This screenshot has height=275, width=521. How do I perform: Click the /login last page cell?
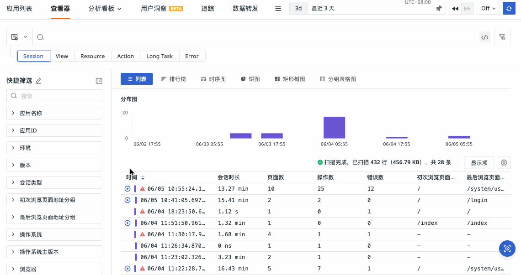click(477, 200)
